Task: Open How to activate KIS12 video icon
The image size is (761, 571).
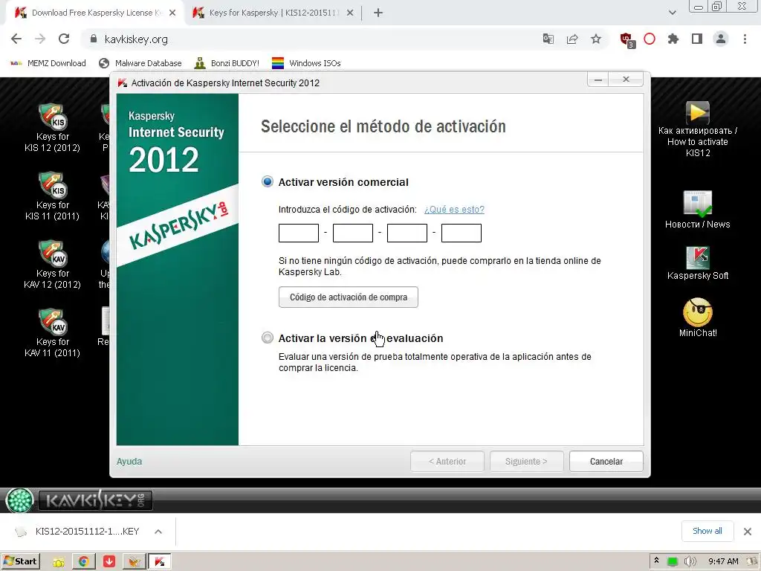Action: click(x=697, y=129)
